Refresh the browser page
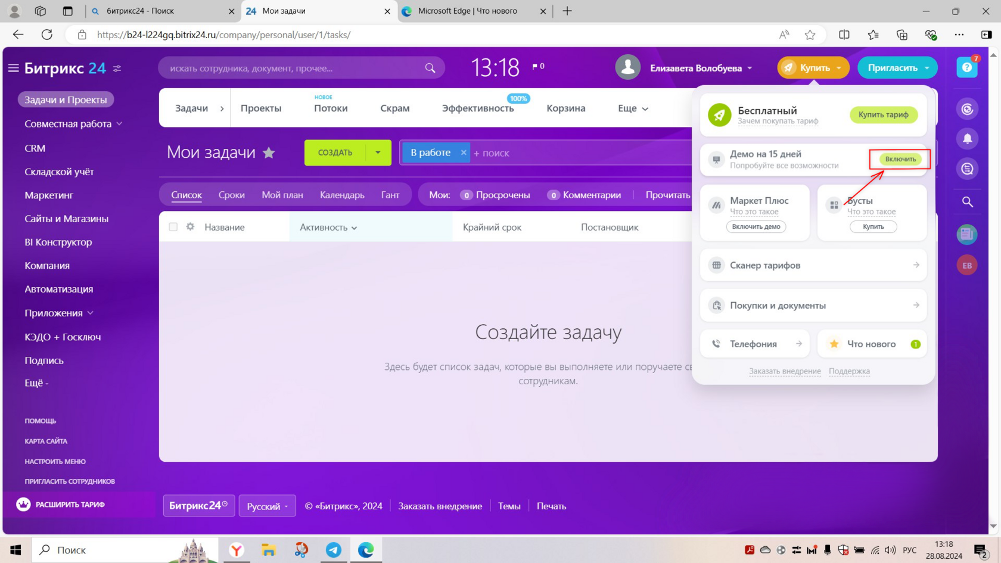The width and height of the screenshot is (1001, 563). click(x=47, y=35)
